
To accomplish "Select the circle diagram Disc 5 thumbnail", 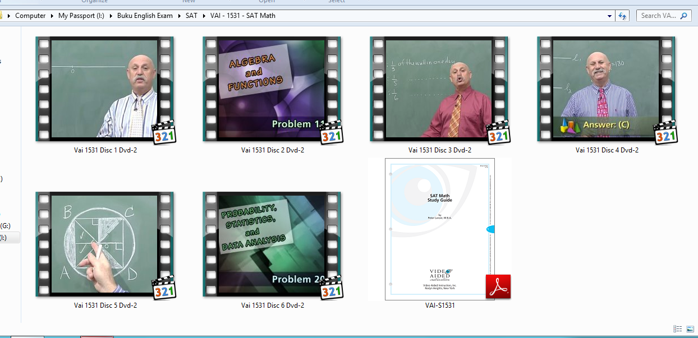I will coord(105,244).
